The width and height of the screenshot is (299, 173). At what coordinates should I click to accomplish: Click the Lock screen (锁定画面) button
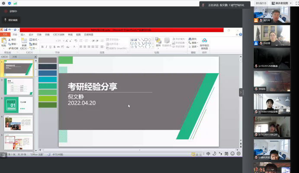point(12,20)
